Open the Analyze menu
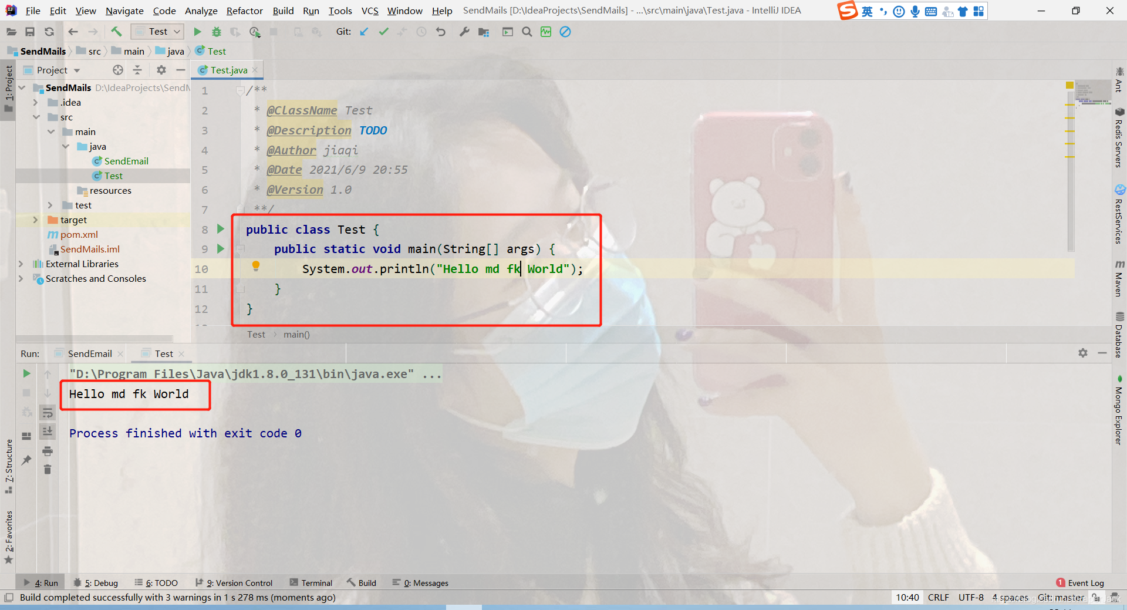Viewport: 1127px width, 610px height. 200,11
